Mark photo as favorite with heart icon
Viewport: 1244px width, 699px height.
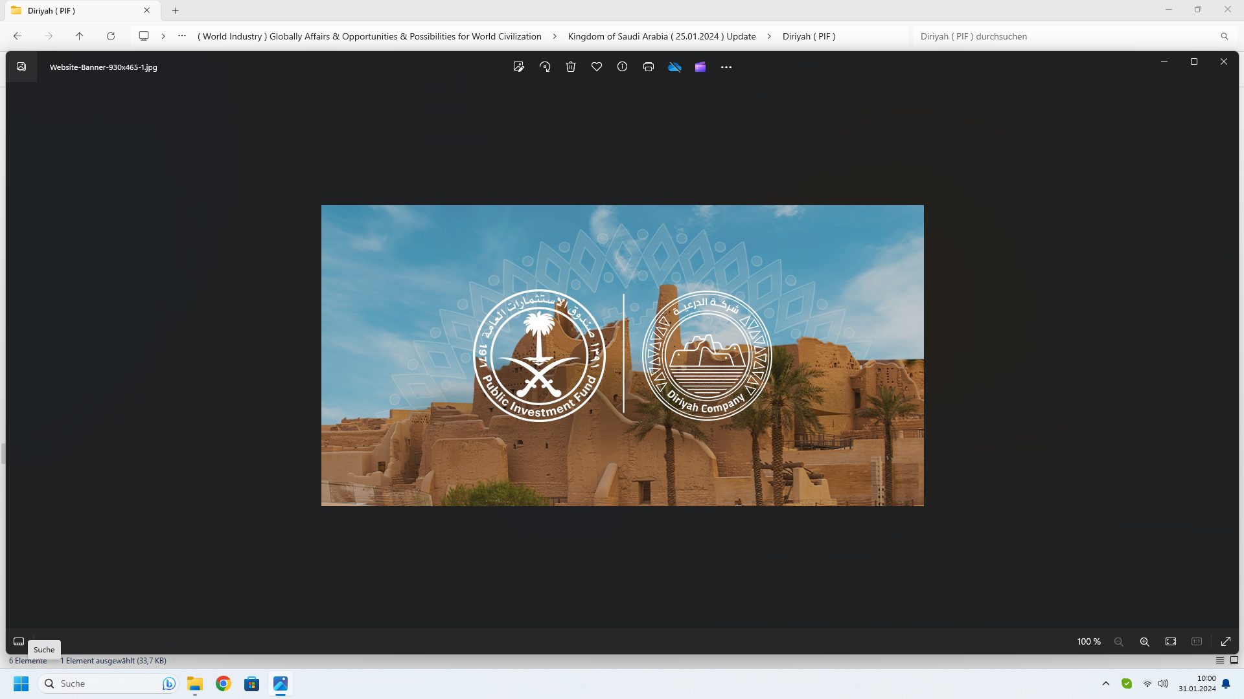(597, 67)
